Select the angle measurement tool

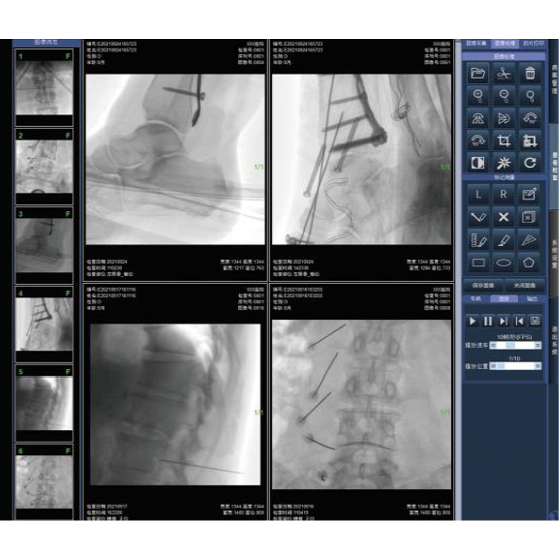click(x=478, y=217)
